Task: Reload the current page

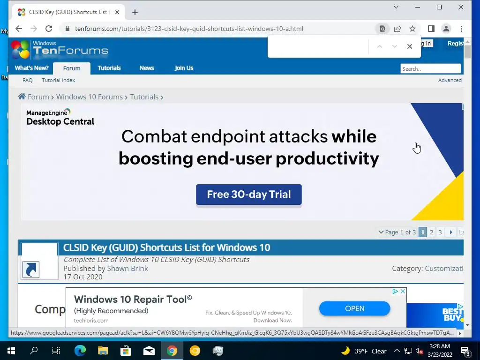Action: (49, 29)
